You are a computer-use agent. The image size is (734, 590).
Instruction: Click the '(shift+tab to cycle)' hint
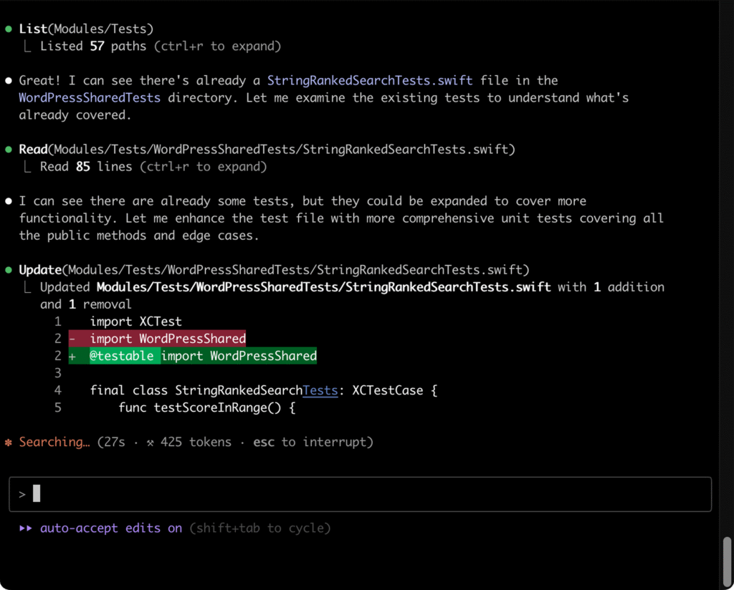(259, 528)
